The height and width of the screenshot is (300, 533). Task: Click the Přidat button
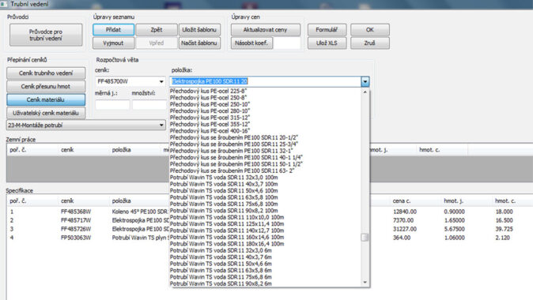click(x=113, y=30)
